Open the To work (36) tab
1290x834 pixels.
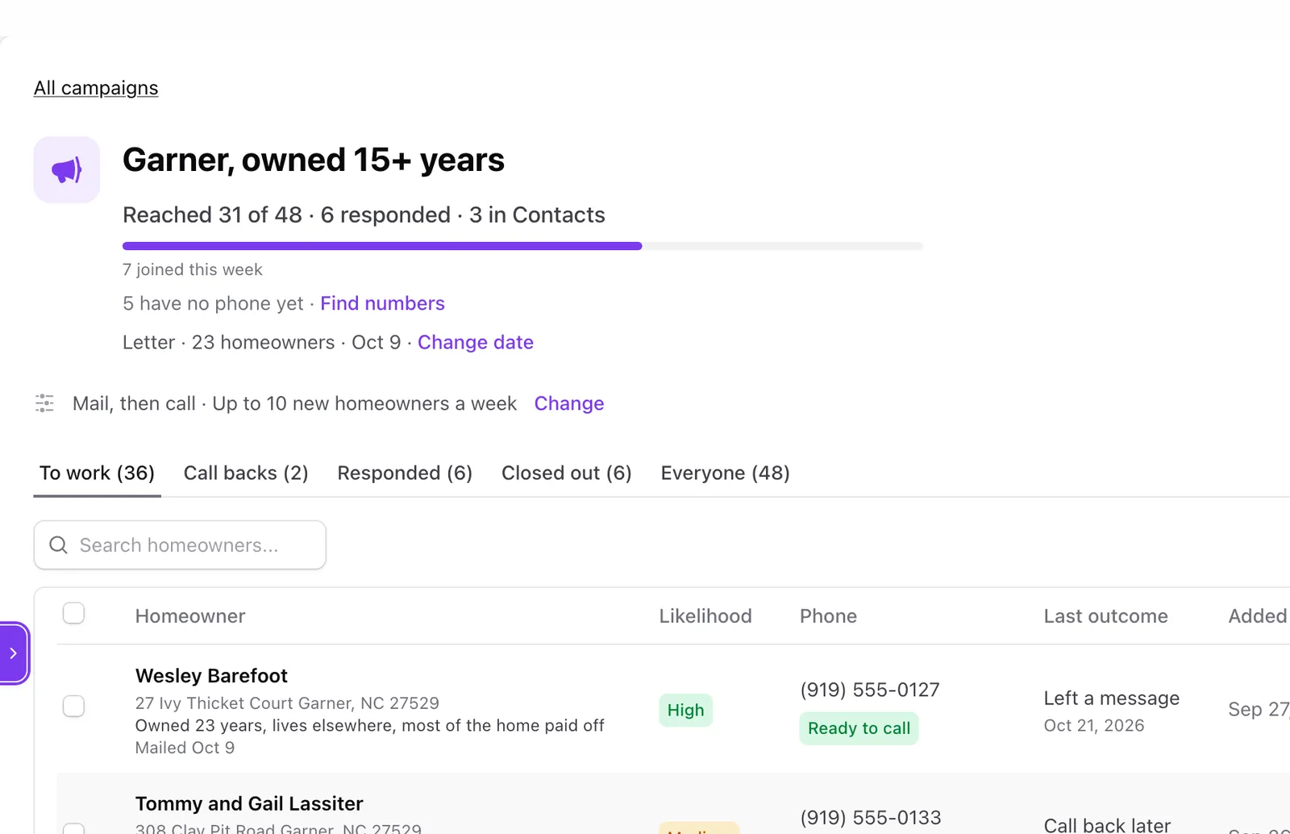[97, 473]
